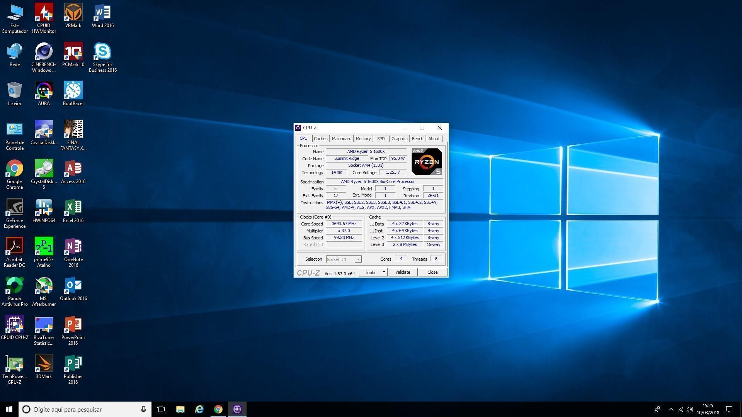Image resolution: width=742 pixels, height=417 pixels.
Task: Click the Validate button
Action: (x=403, y=272)
